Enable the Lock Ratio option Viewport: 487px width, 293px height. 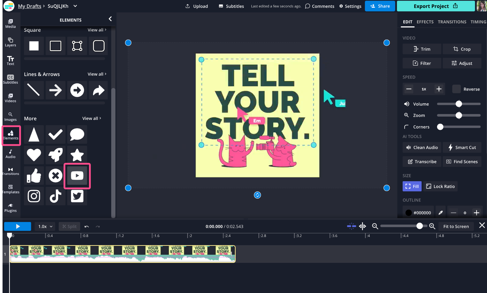(x=440, y=186)
